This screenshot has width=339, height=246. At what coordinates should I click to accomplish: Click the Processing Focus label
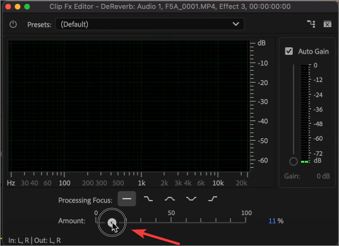click(85, 200)
